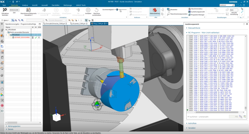Open the Programm-Manager
This screenshot has width=249, height=134.
tap(196, 15)
